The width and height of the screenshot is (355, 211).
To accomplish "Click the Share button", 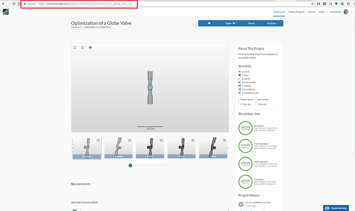I will (251, 23).
